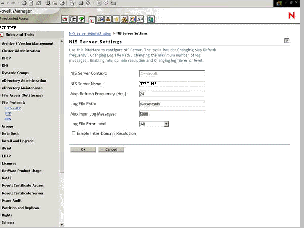Click the browser Stop button

click(24, 3)
